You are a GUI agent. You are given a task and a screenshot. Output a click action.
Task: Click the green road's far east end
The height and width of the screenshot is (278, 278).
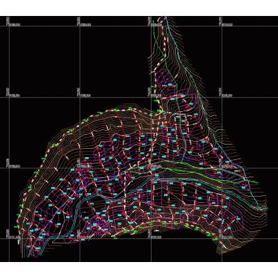[256, 183]
